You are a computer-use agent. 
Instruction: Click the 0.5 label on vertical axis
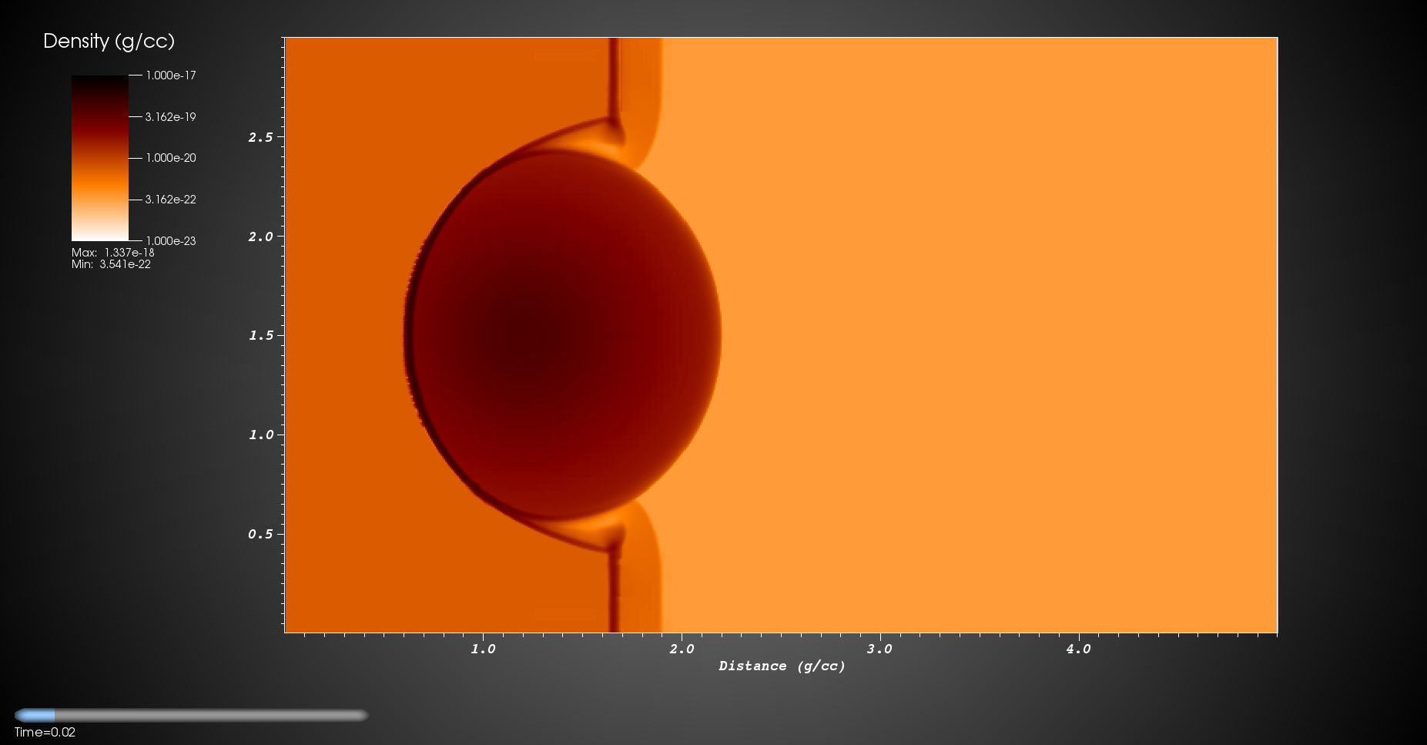coord(260,535)
